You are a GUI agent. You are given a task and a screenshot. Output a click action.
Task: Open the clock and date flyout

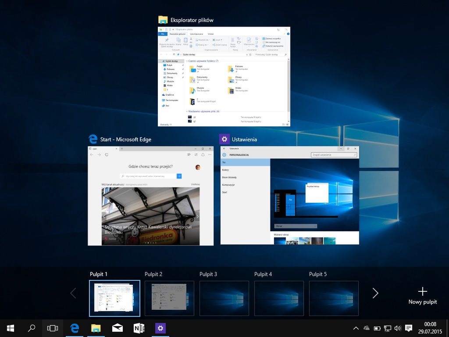tap(430, 328)
